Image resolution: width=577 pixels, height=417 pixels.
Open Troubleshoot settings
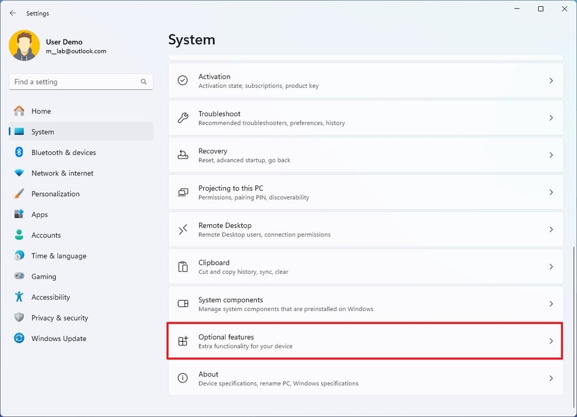pyautogui.click(x=365, y=117)
